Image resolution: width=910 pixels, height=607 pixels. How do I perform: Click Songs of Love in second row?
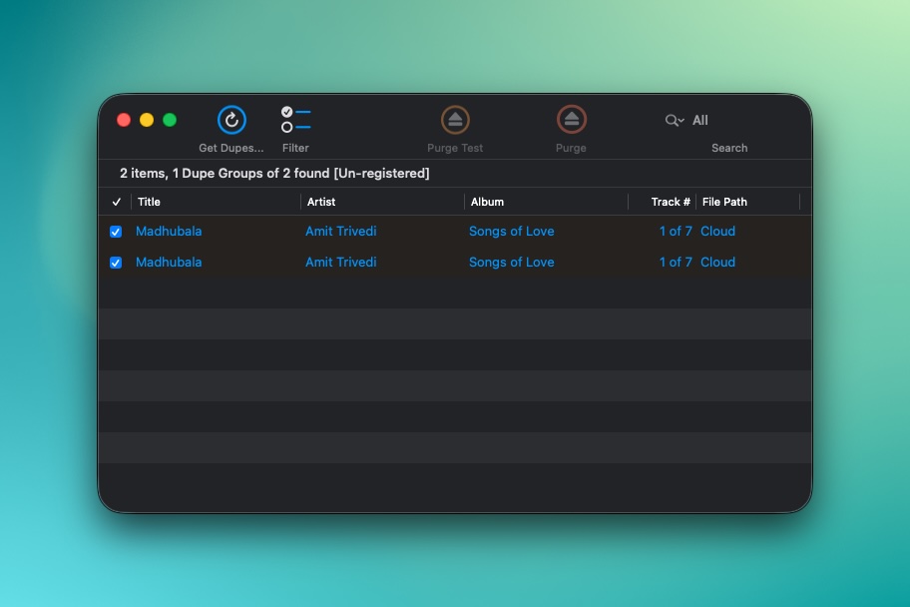[511, 262]
